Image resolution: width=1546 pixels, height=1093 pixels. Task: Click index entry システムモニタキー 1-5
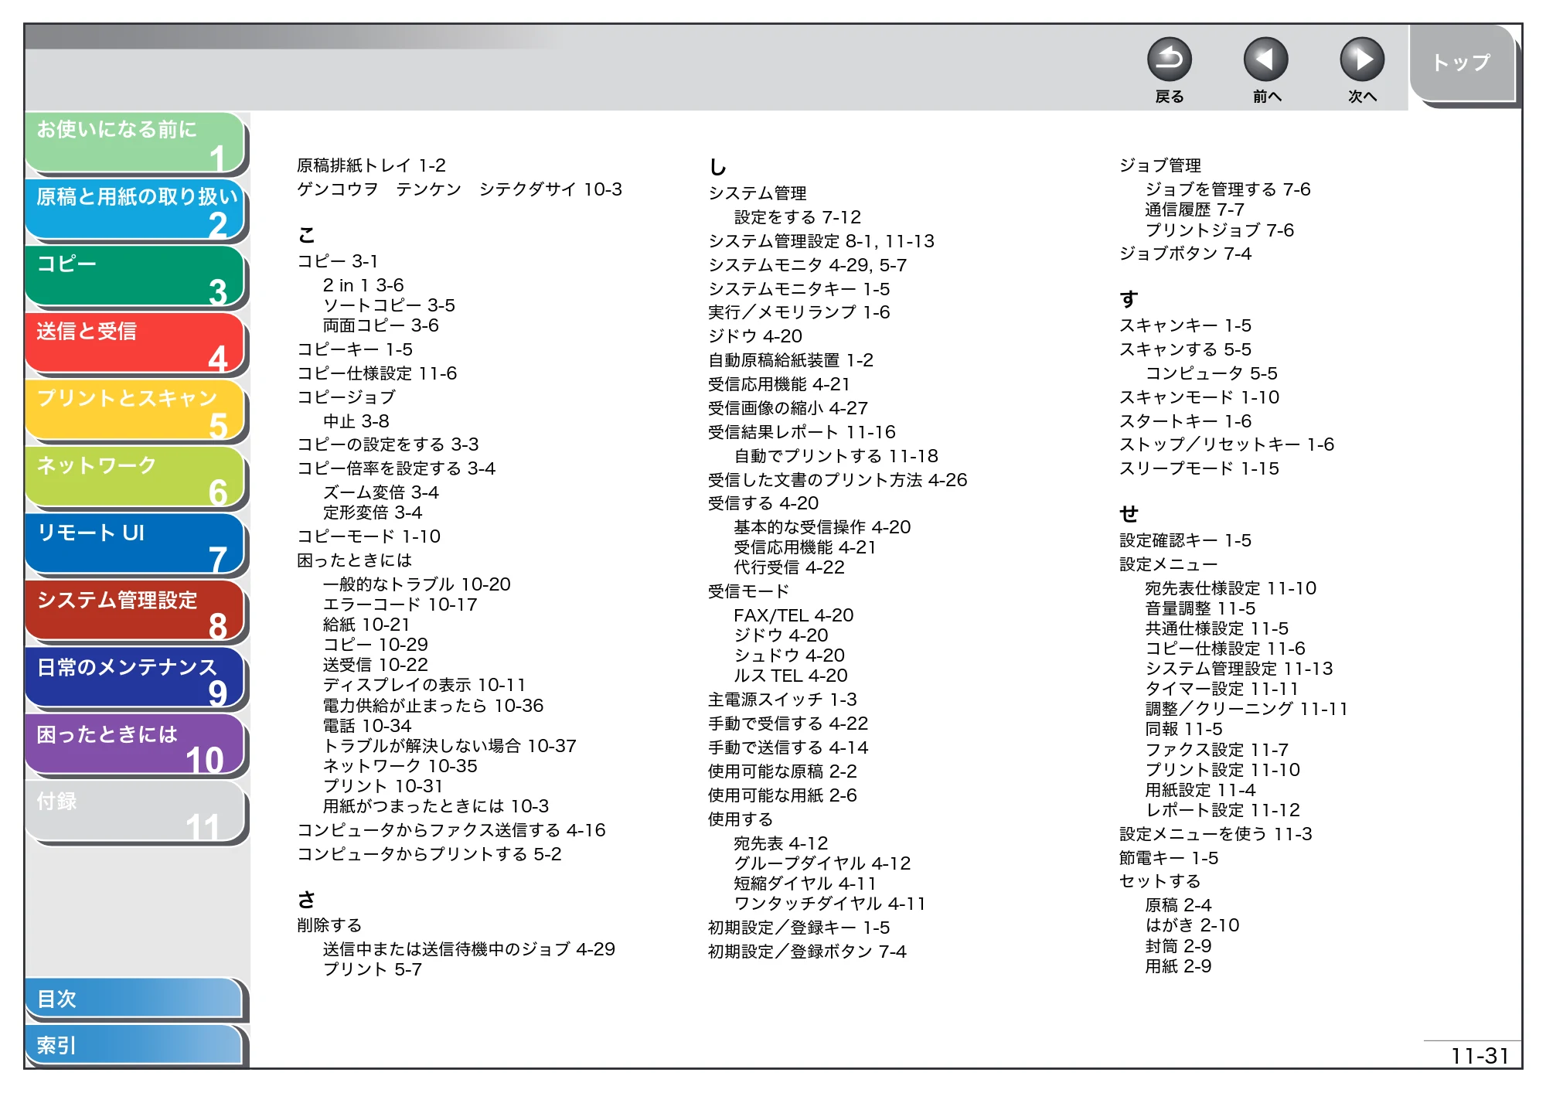click(799, 289)
